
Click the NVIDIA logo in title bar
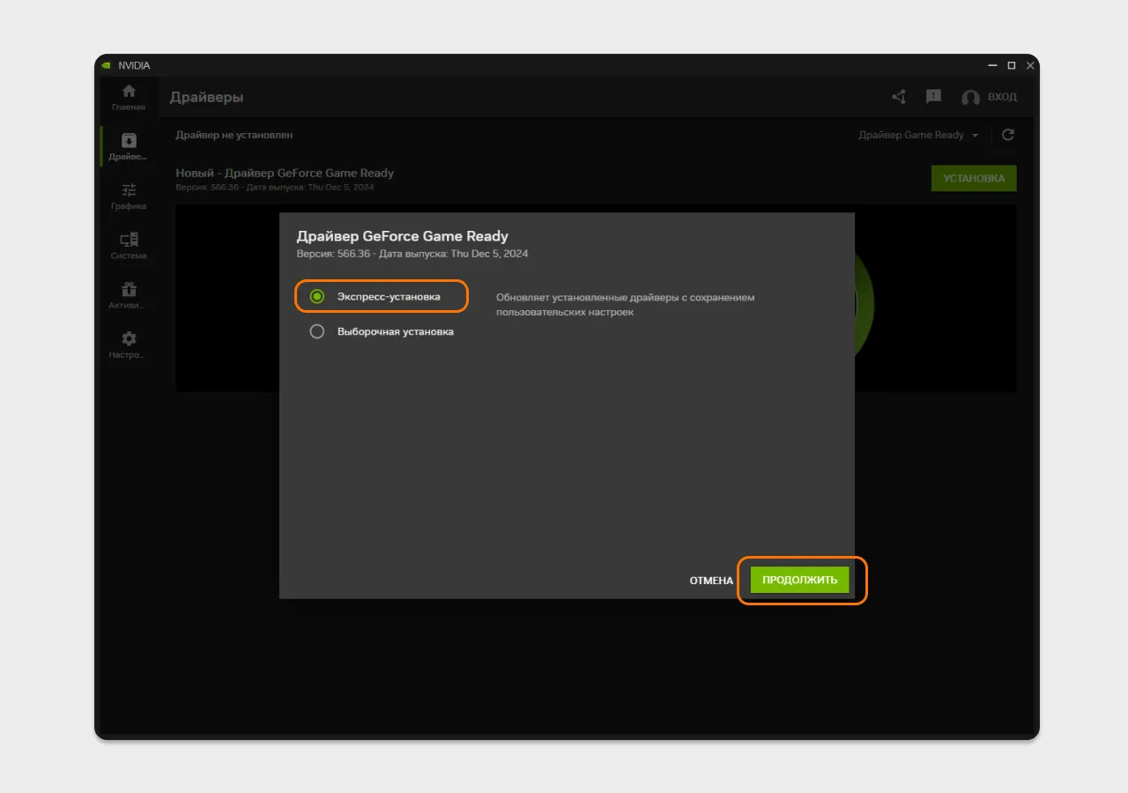click(x=106, y=65)
